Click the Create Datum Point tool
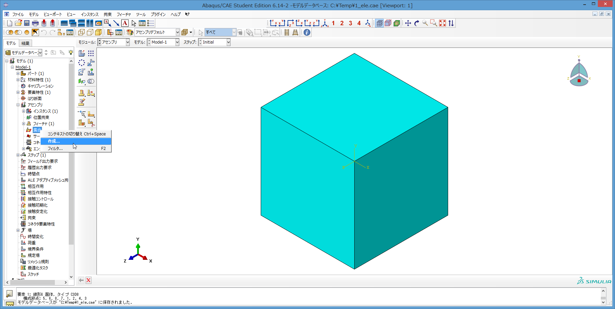Image resolution: width=615 pixels, height=309 pixels. click(82, 114)
